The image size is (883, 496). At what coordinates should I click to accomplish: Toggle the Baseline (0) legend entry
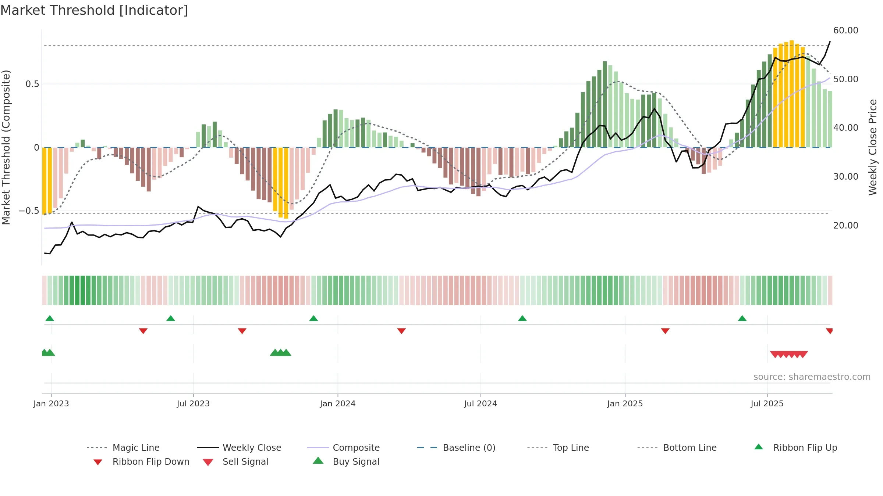[x=456, y=448]
